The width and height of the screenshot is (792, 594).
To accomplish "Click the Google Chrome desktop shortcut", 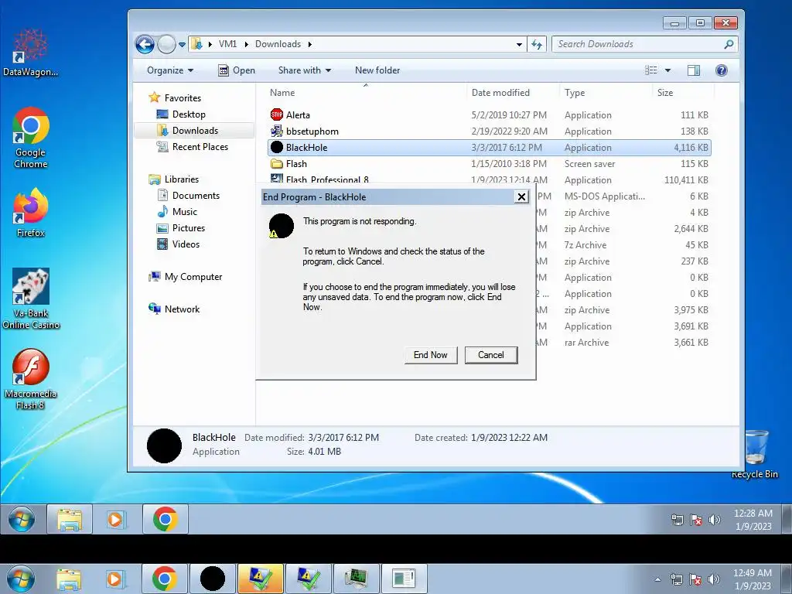I will [30, 138].
